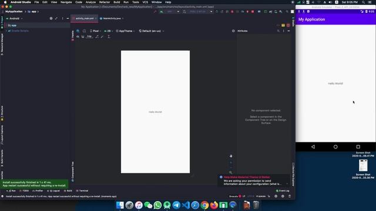This screenshot has width=376, height=211.
Task: Open the TODO tool window tab
Action: (x=24, y=191)
